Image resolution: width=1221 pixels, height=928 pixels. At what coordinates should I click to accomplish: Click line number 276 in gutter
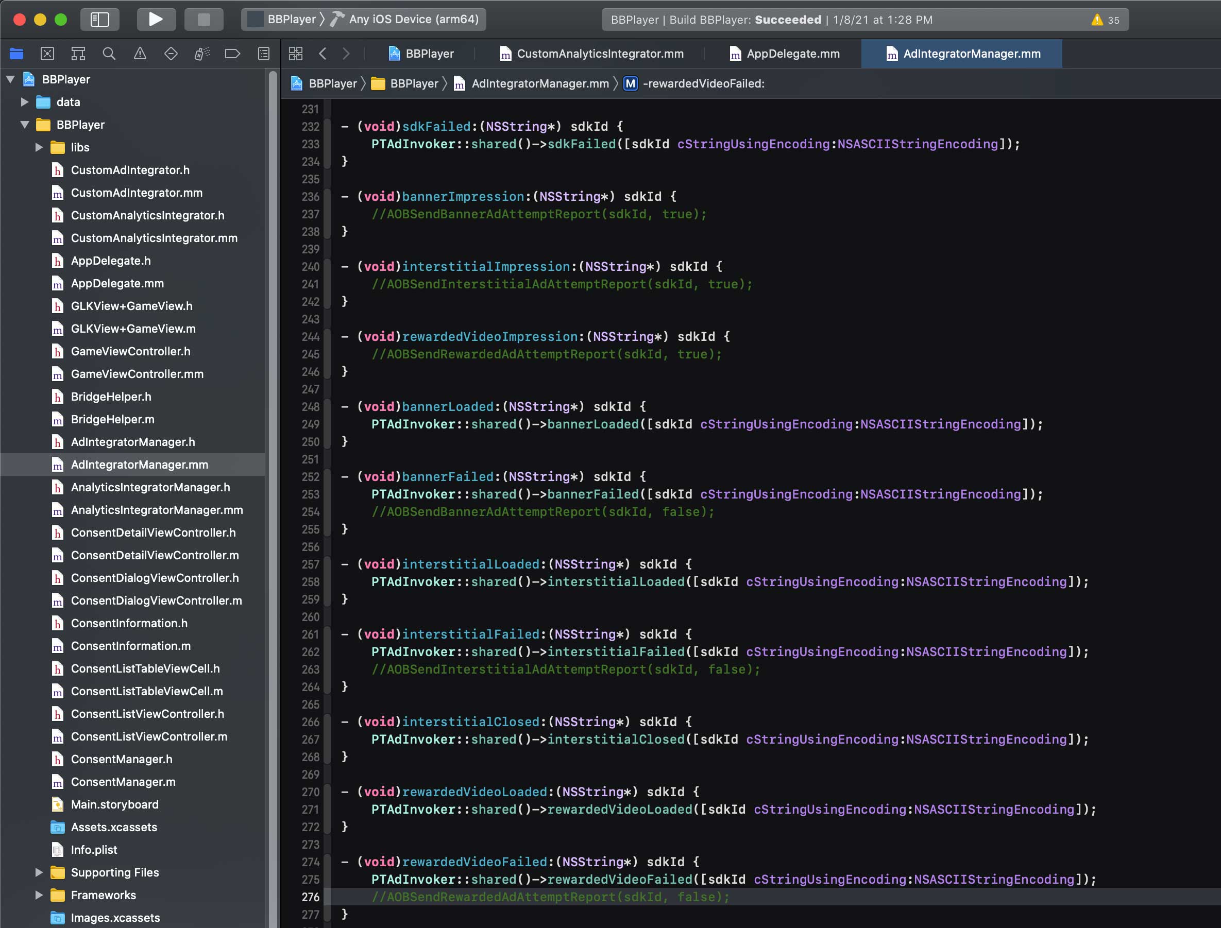[311, 897]
